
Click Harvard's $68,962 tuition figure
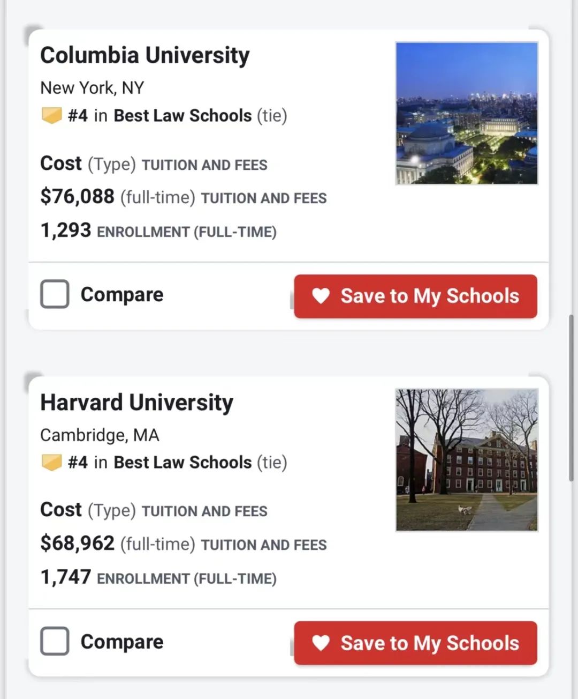78,544
